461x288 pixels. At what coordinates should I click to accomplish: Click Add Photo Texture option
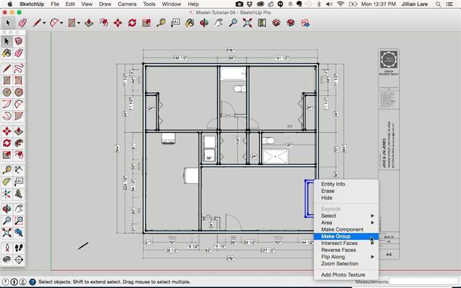pyautogui.click(x=342, y=274)
